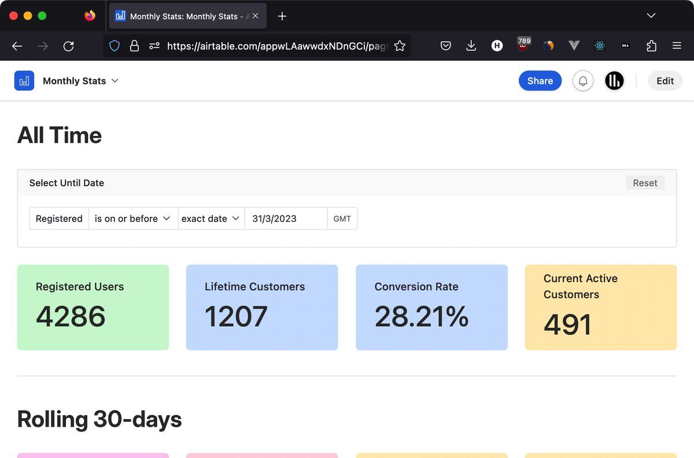Reset the Select Until Date filter
The width and height of the screenshot is (694, 458).
[645, 183]
